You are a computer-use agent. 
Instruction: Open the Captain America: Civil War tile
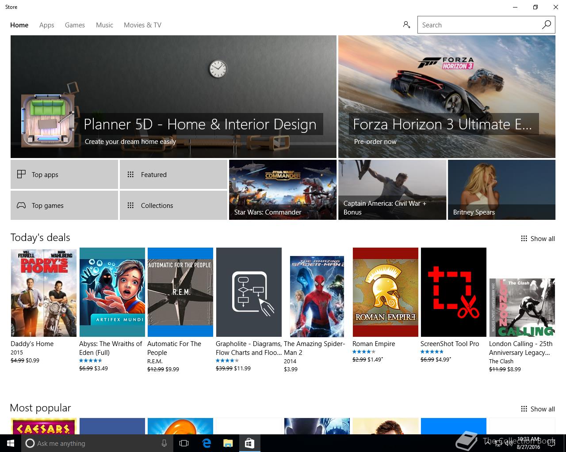tap(392, 190)
